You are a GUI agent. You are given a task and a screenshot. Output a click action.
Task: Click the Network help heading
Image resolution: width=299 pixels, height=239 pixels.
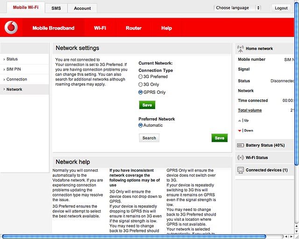click(73, 162)
